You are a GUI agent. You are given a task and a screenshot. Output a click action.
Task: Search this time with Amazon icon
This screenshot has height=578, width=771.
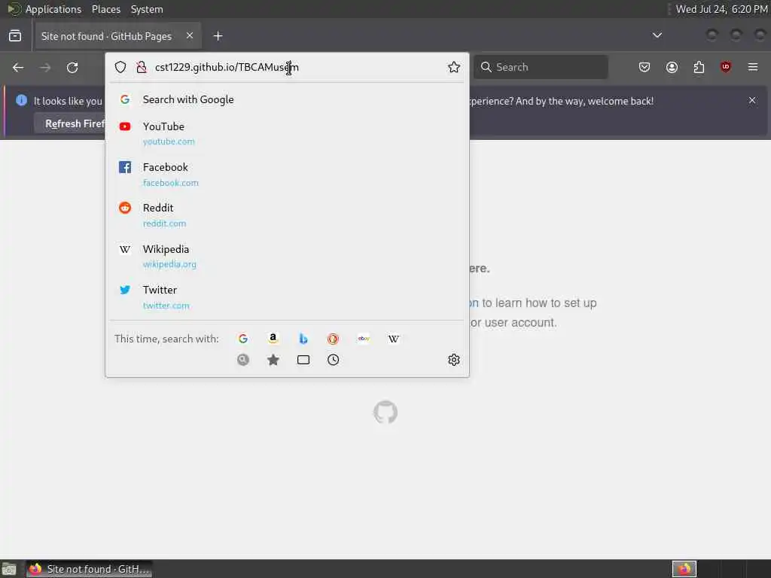tap(273, 339)
